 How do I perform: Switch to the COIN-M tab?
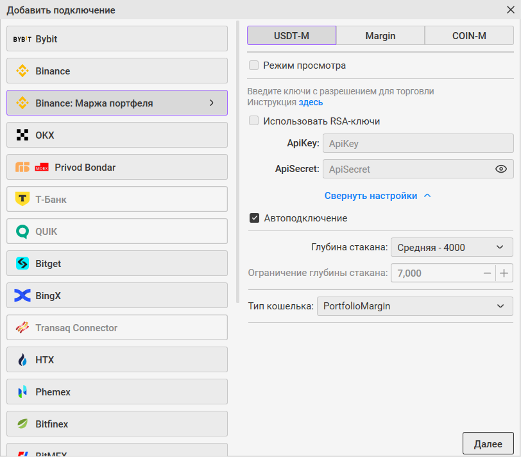(469, 35)
